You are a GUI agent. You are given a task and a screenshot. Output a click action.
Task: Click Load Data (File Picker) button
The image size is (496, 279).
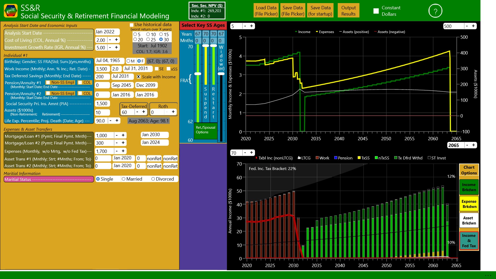[x=266, y=11]
